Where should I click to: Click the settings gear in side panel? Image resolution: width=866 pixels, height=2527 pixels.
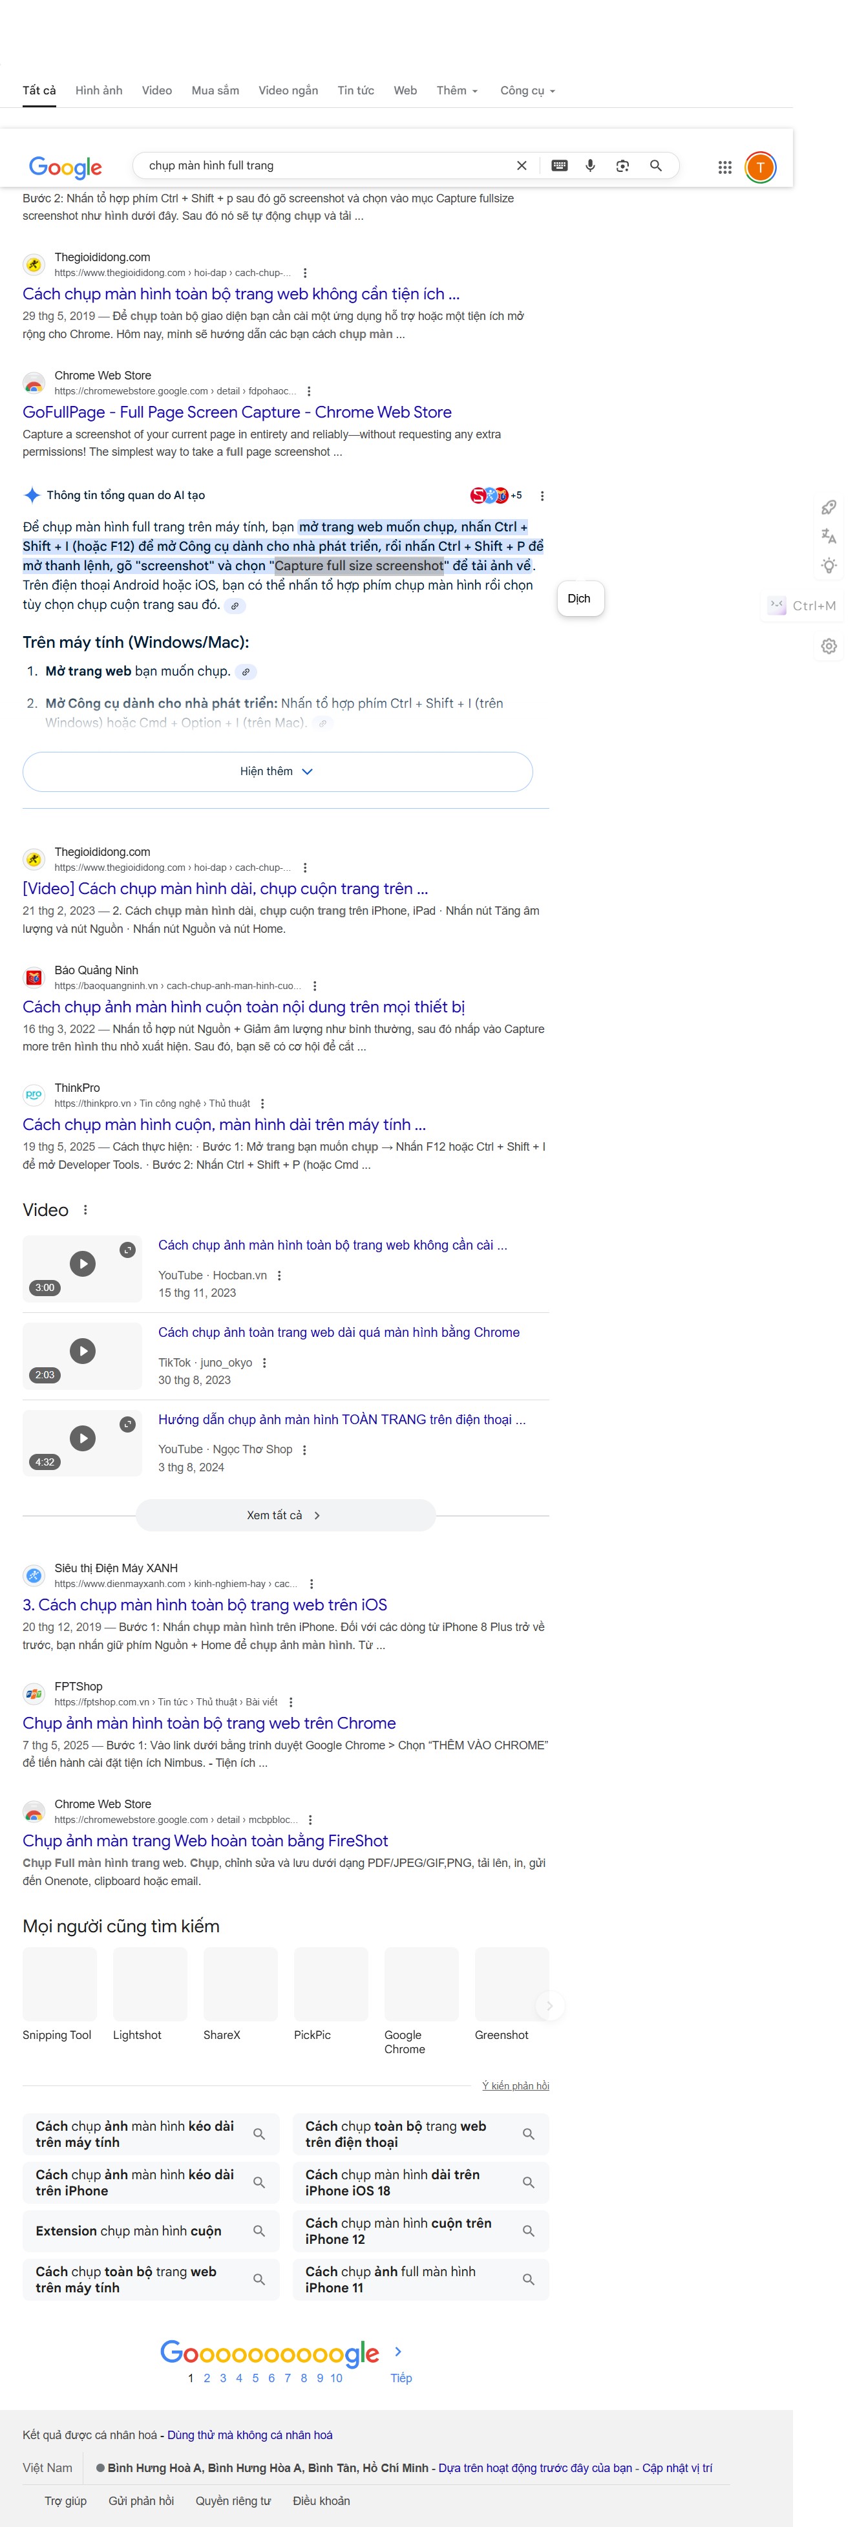click(x=829, y=646)
